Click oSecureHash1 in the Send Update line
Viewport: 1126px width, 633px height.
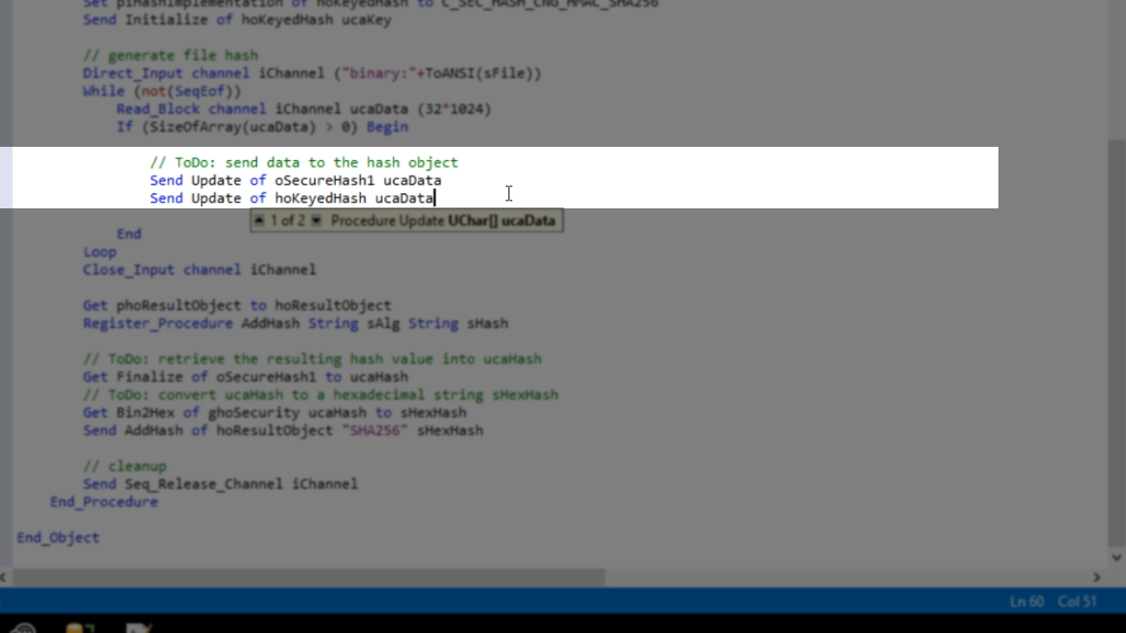324,180
